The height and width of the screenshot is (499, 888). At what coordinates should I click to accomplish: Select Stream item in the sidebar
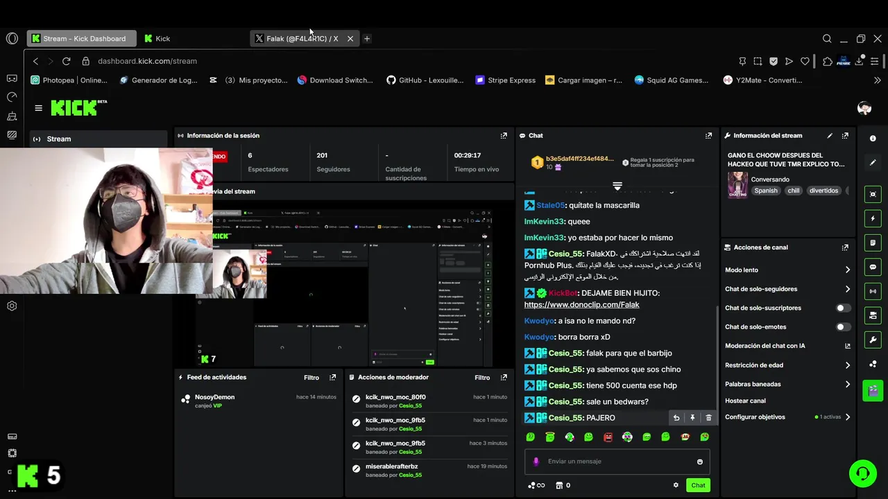(x=98, y=139)
